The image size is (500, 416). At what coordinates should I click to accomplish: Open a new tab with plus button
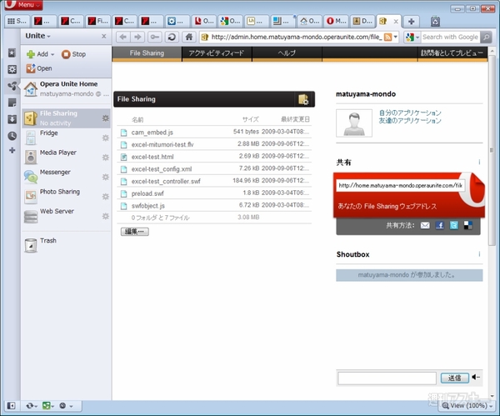point(411,22)
